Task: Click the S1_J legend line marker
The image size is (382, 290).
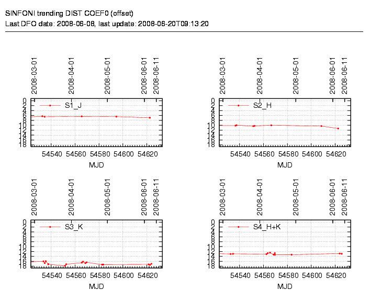Action: 50,106
